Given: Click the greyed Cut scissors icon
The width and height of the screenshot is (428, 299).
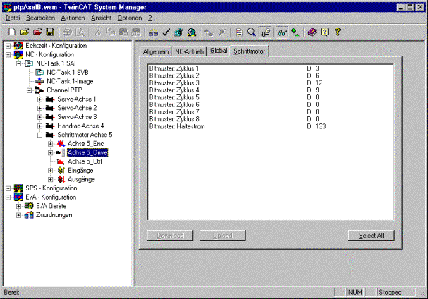Looking at the screenshot, I should pos(97,32).
